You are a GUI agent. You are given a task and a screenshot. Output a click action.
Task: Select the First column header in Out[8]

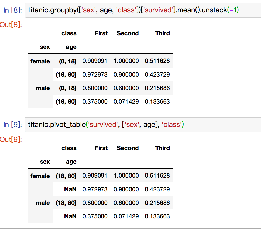pyautogui.click(x=101, y=33)
